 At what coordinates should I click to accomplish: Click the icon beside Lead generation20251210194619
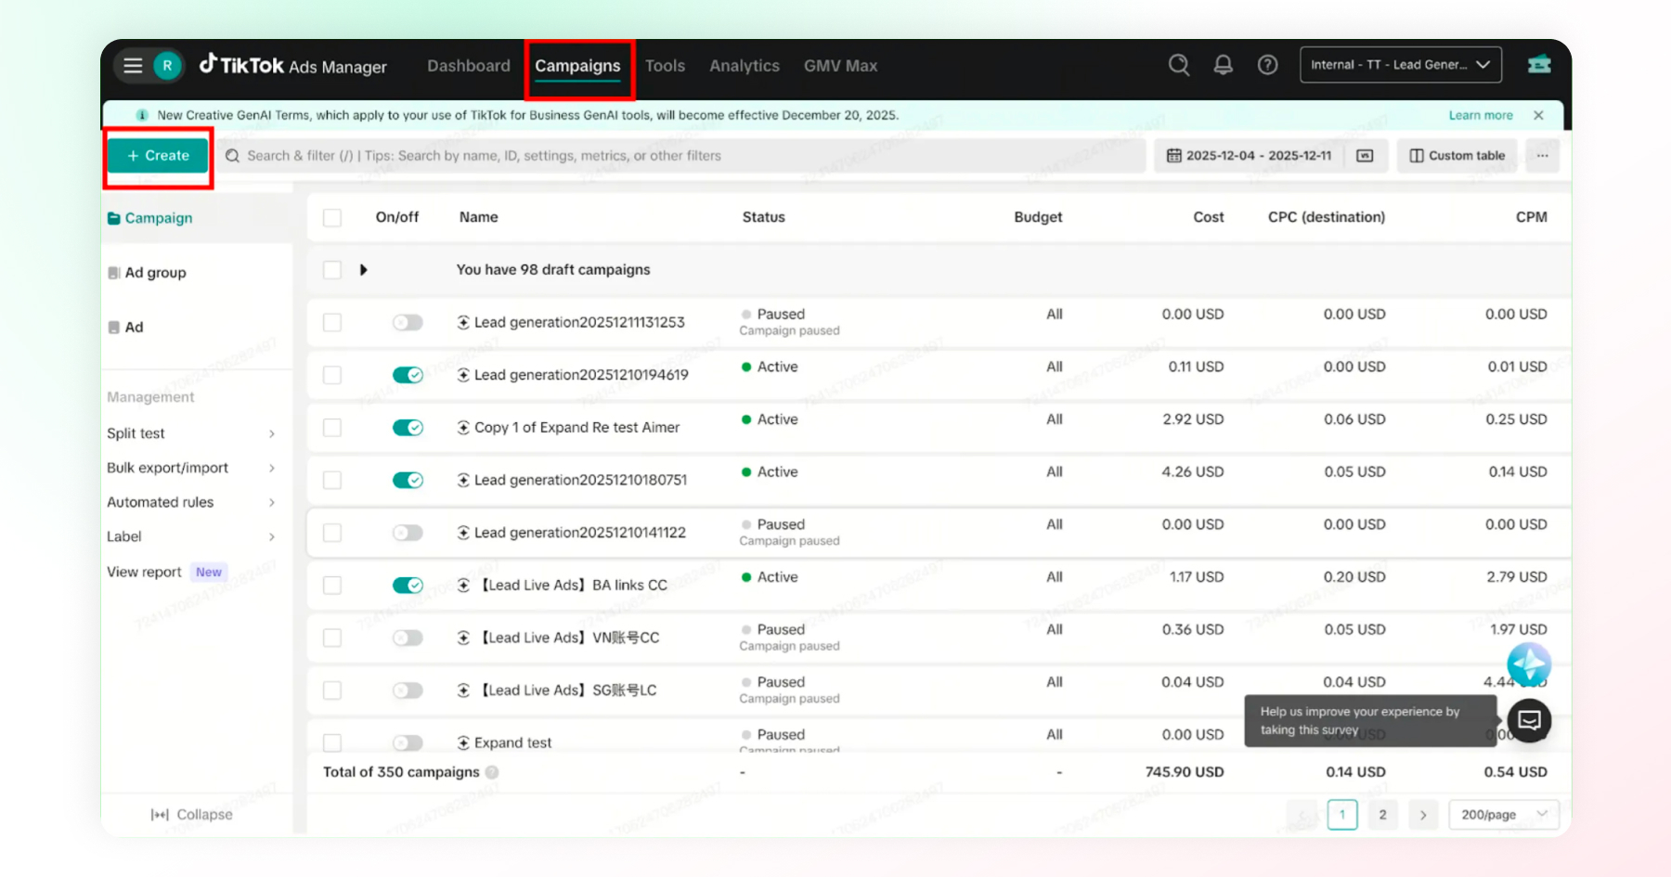pos(463,375)
